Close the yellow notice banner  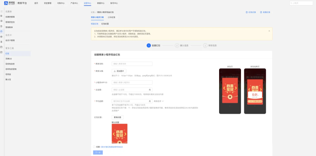(269, 31)
